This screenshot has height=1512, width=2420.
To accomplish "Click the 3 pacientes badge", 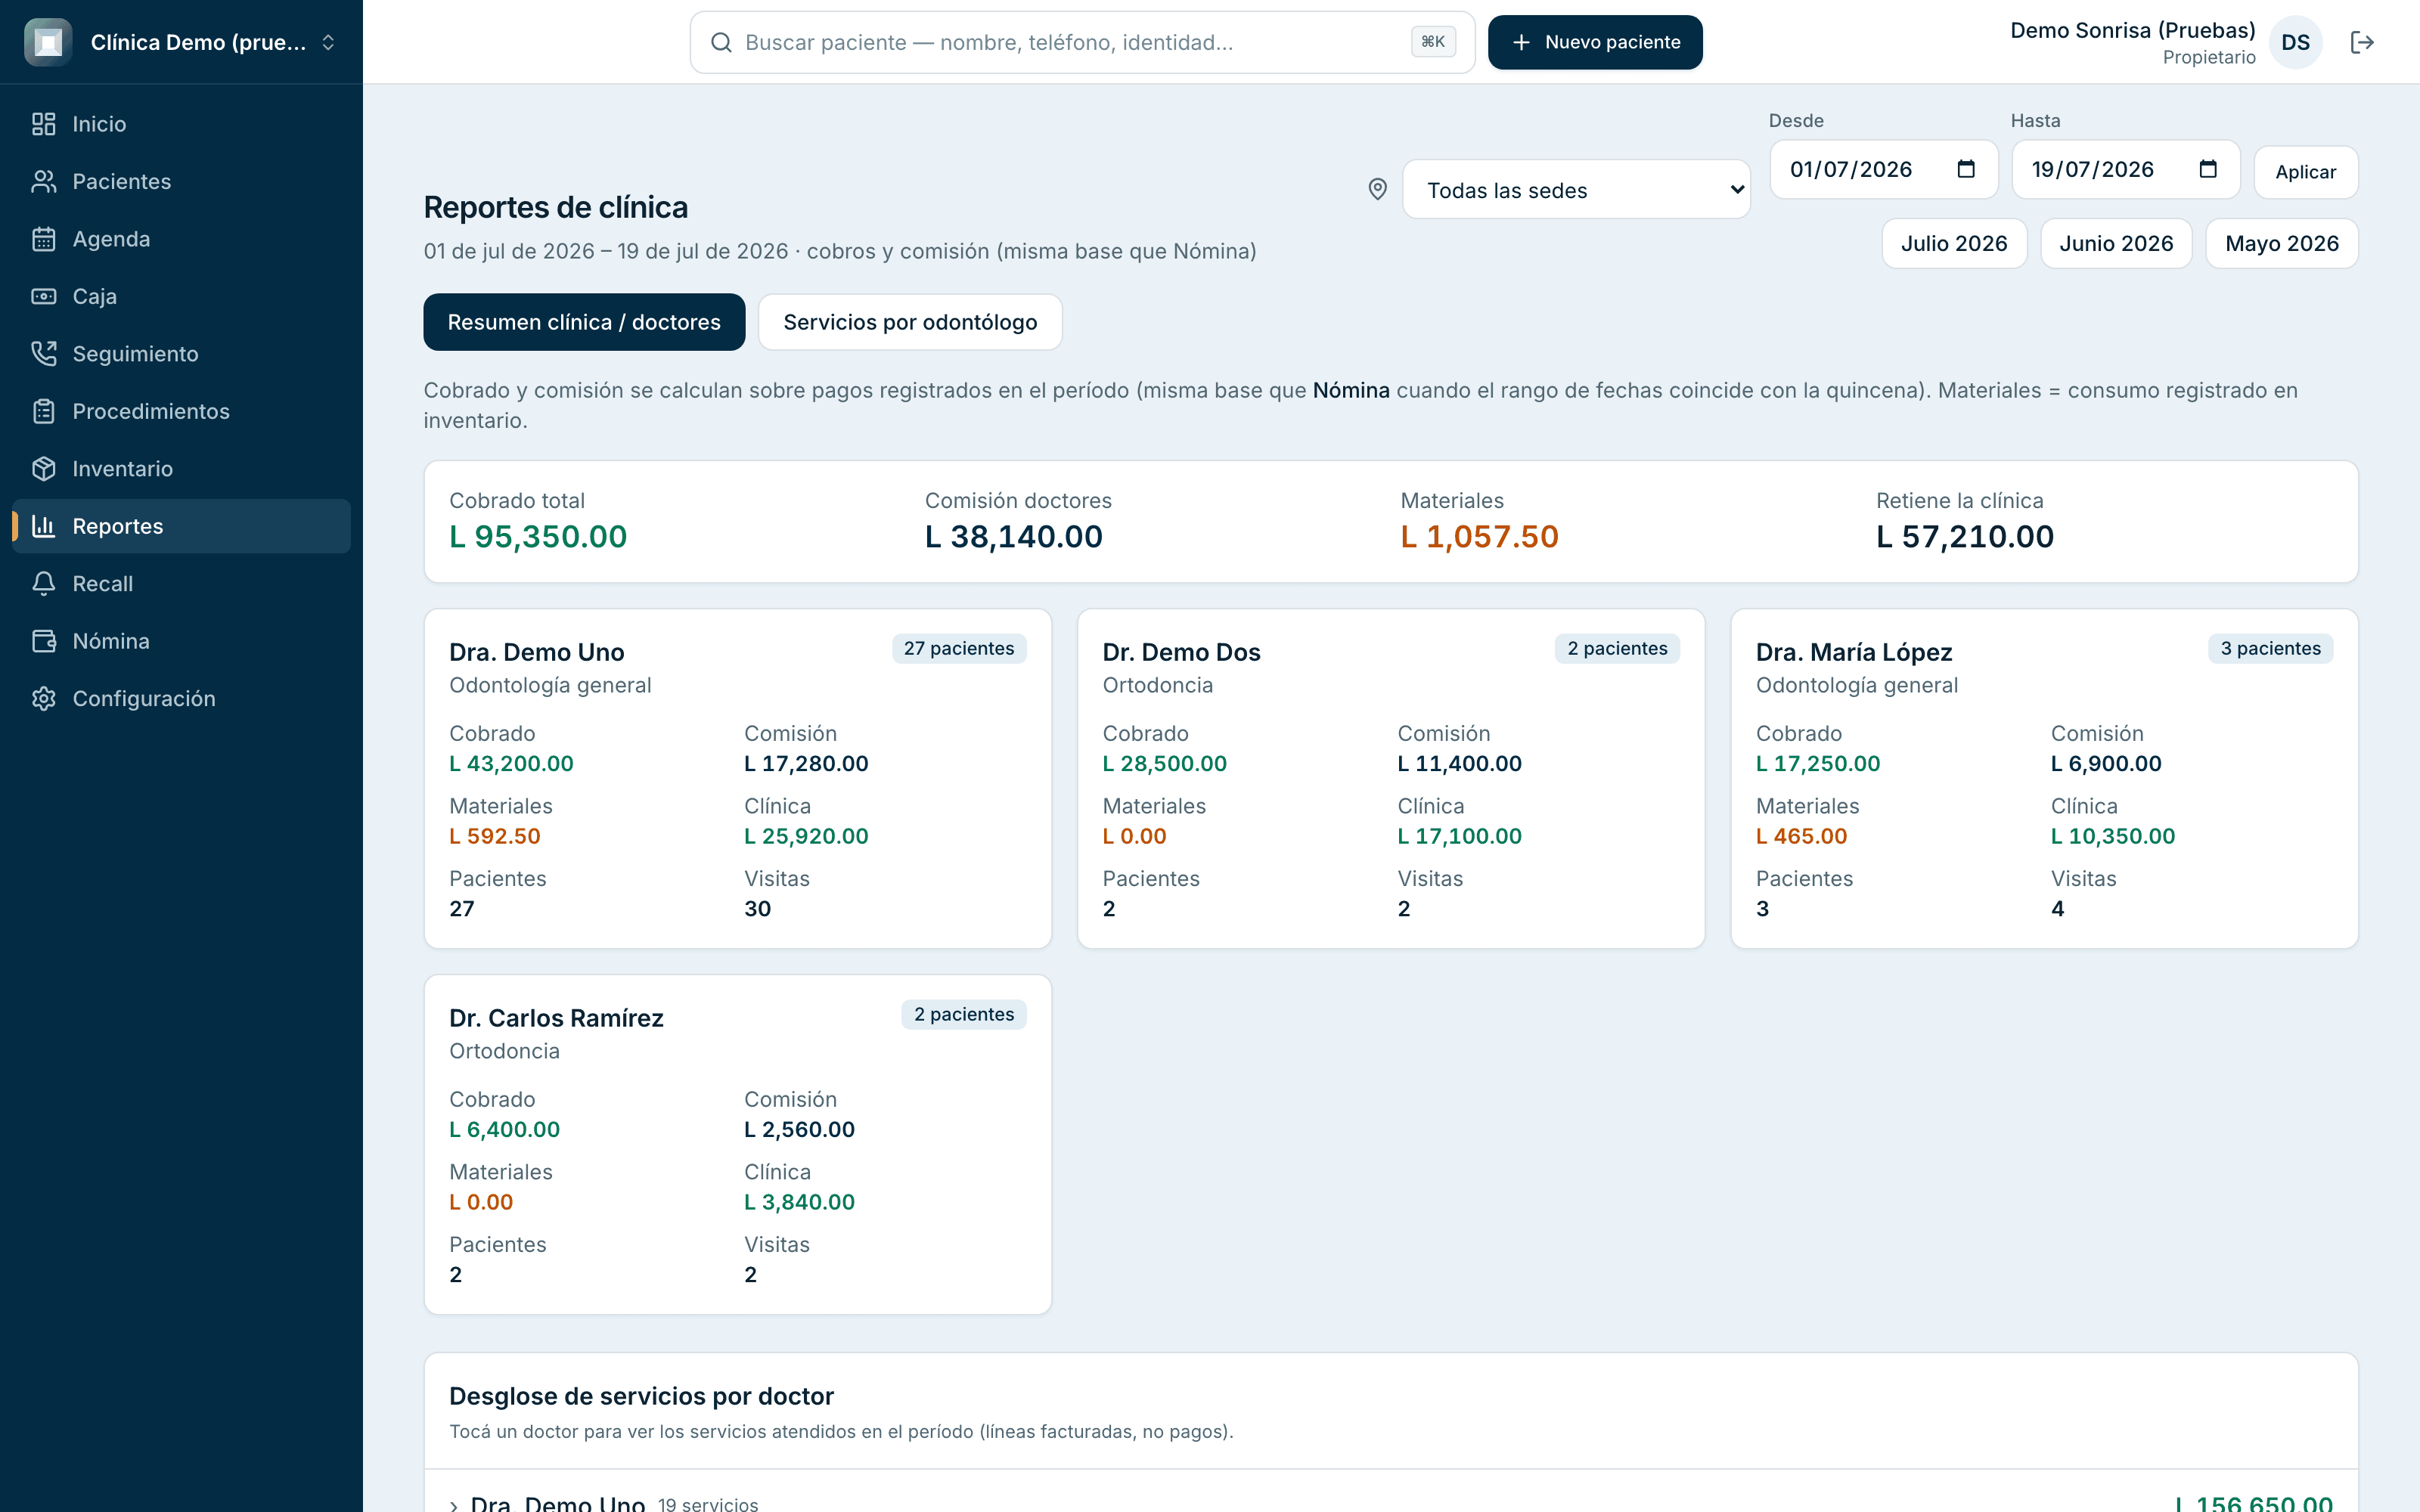I will click(2270, 648).
